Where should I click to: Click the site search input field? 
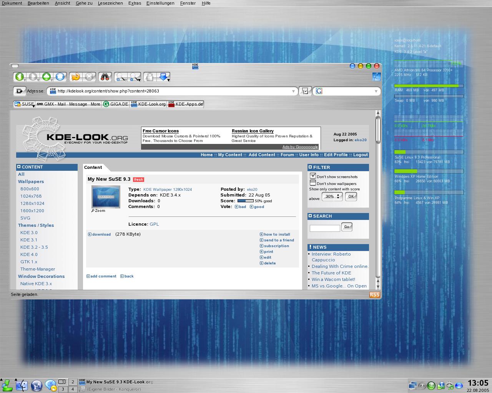325,228
